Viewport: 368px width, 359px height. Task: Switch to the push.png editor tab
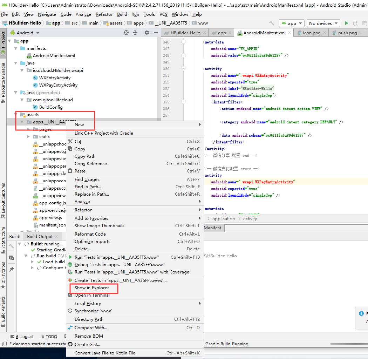coord(347,33)
